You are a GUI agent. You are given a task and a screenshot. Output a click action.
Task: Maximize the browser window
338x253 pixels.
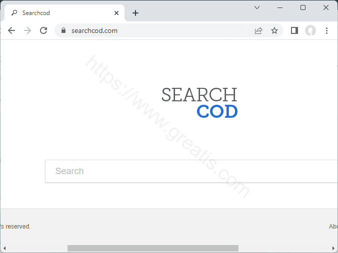pos(303,7)
